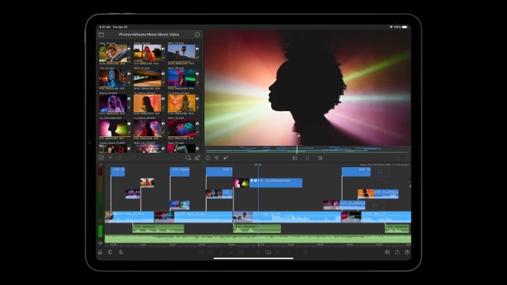
Task: Open the share export icon
Action: (397, 252)
